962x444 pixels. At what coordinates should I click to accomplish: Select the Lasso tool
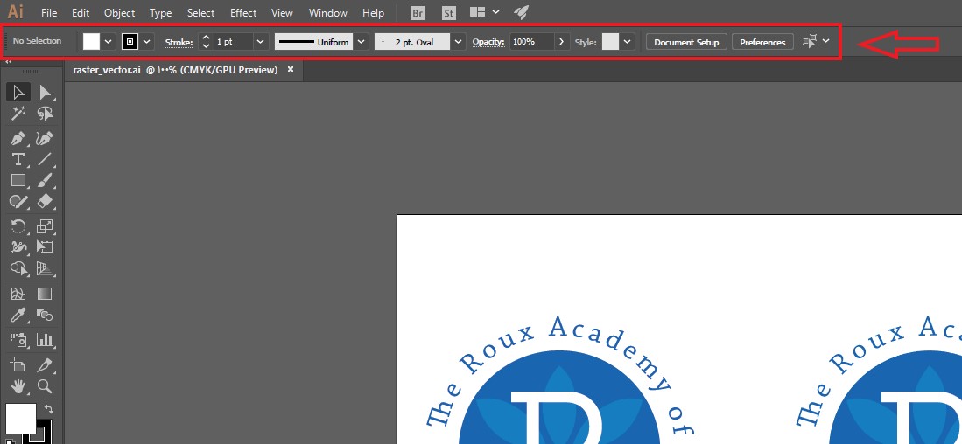pos(45,114)
